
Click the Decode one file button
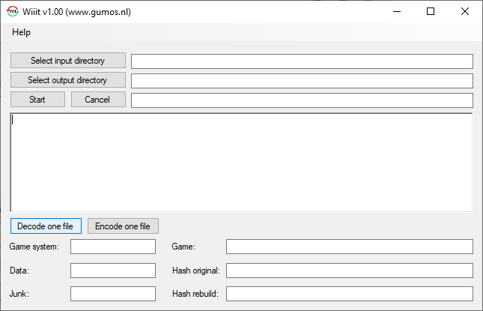coord(46,226)
